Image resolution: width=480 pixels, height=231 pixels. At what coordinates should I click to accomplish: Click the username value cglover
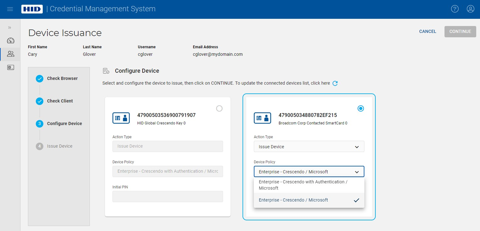coord(145,54)
